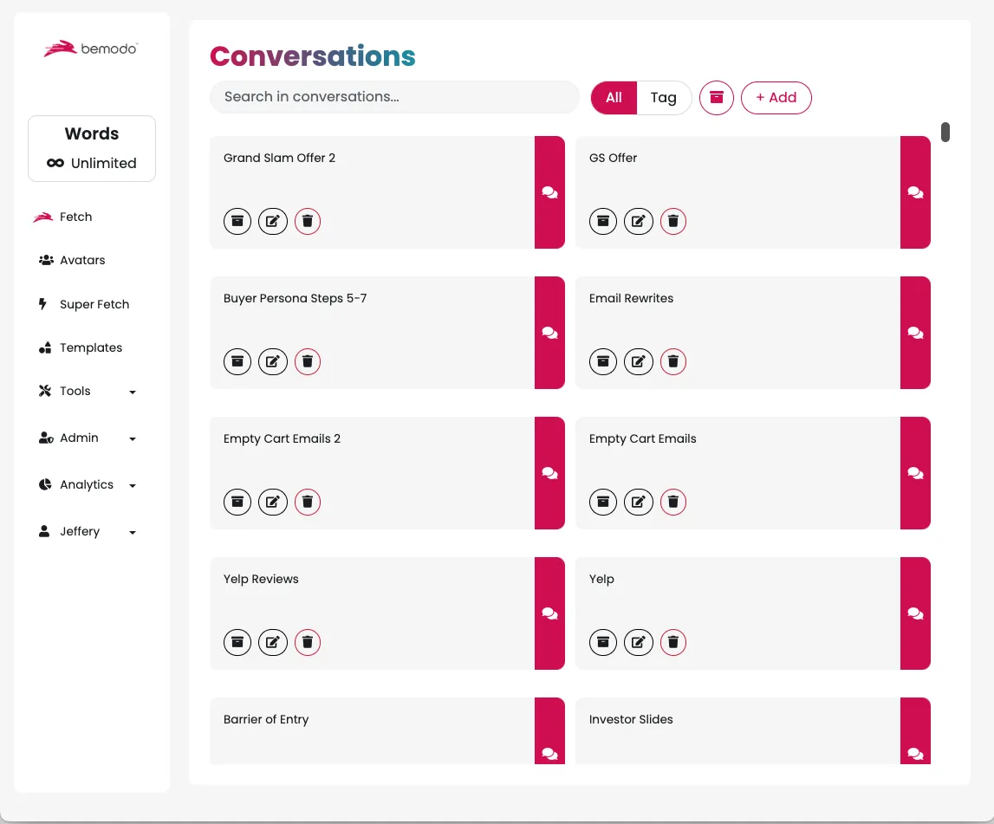Delete the Empty Cart Emails 2 conversation
The image size is (994, 824).
tap(307, 502)
